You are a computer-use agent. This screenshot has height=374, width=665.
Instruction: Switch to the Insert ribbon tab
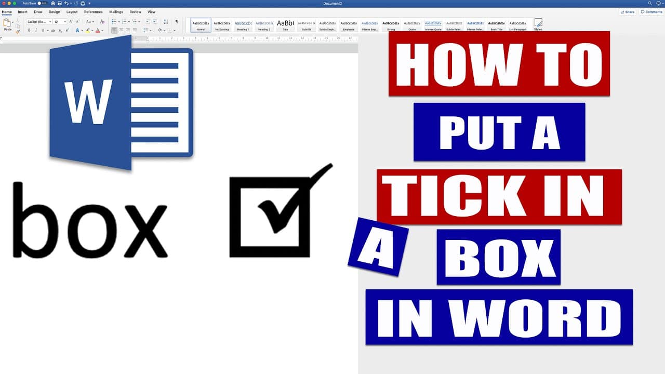[22, 11]
